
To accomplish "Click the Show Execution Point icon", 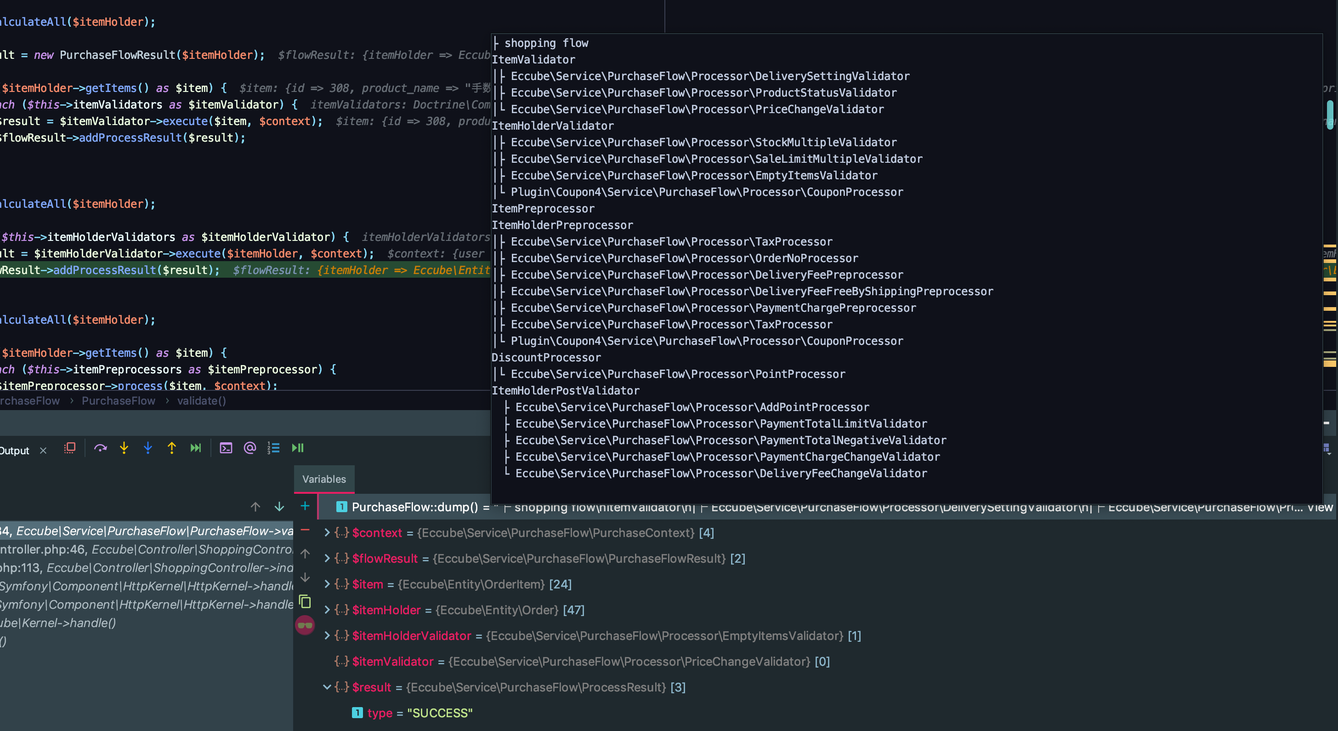I will point(69,448).
